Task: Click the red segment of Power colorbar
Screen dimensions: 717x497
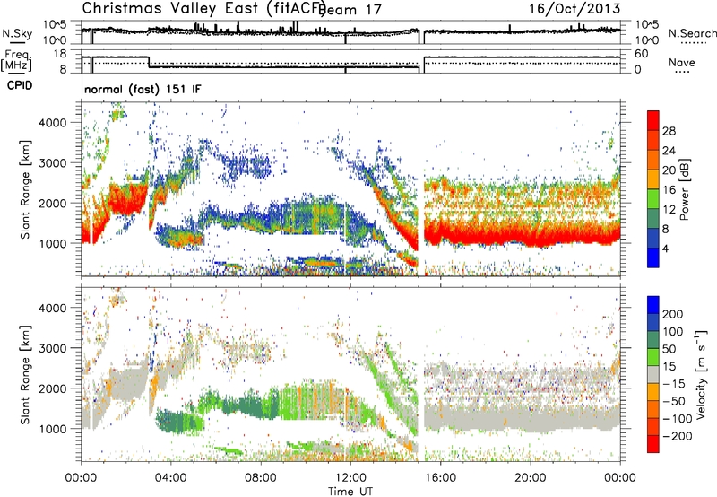Action: click(653, 121)
